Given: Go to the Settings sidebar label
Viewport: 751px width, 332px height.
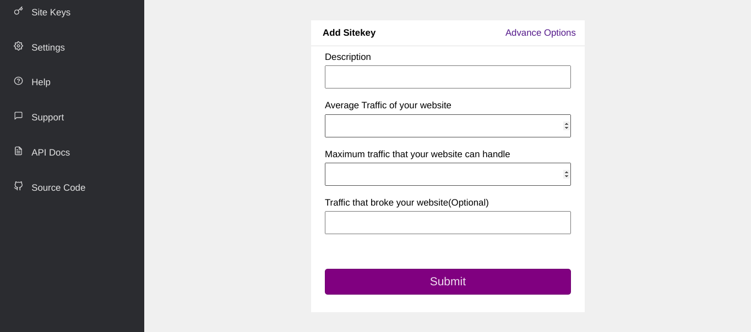Looking at the screenshot, I should tap(48, 47).
